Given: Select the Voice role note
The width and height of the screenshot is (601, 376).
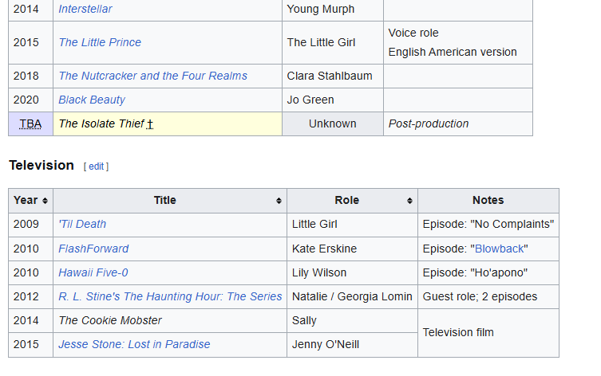Looking at the screenshot, I should (413, 33).
